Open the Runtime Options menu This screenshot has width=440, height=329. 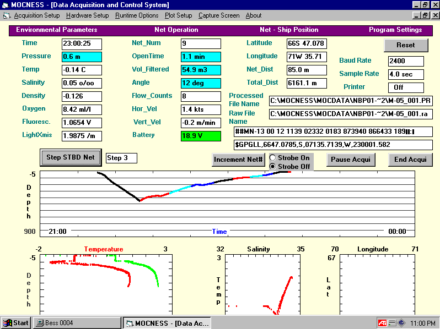[137, 15]
